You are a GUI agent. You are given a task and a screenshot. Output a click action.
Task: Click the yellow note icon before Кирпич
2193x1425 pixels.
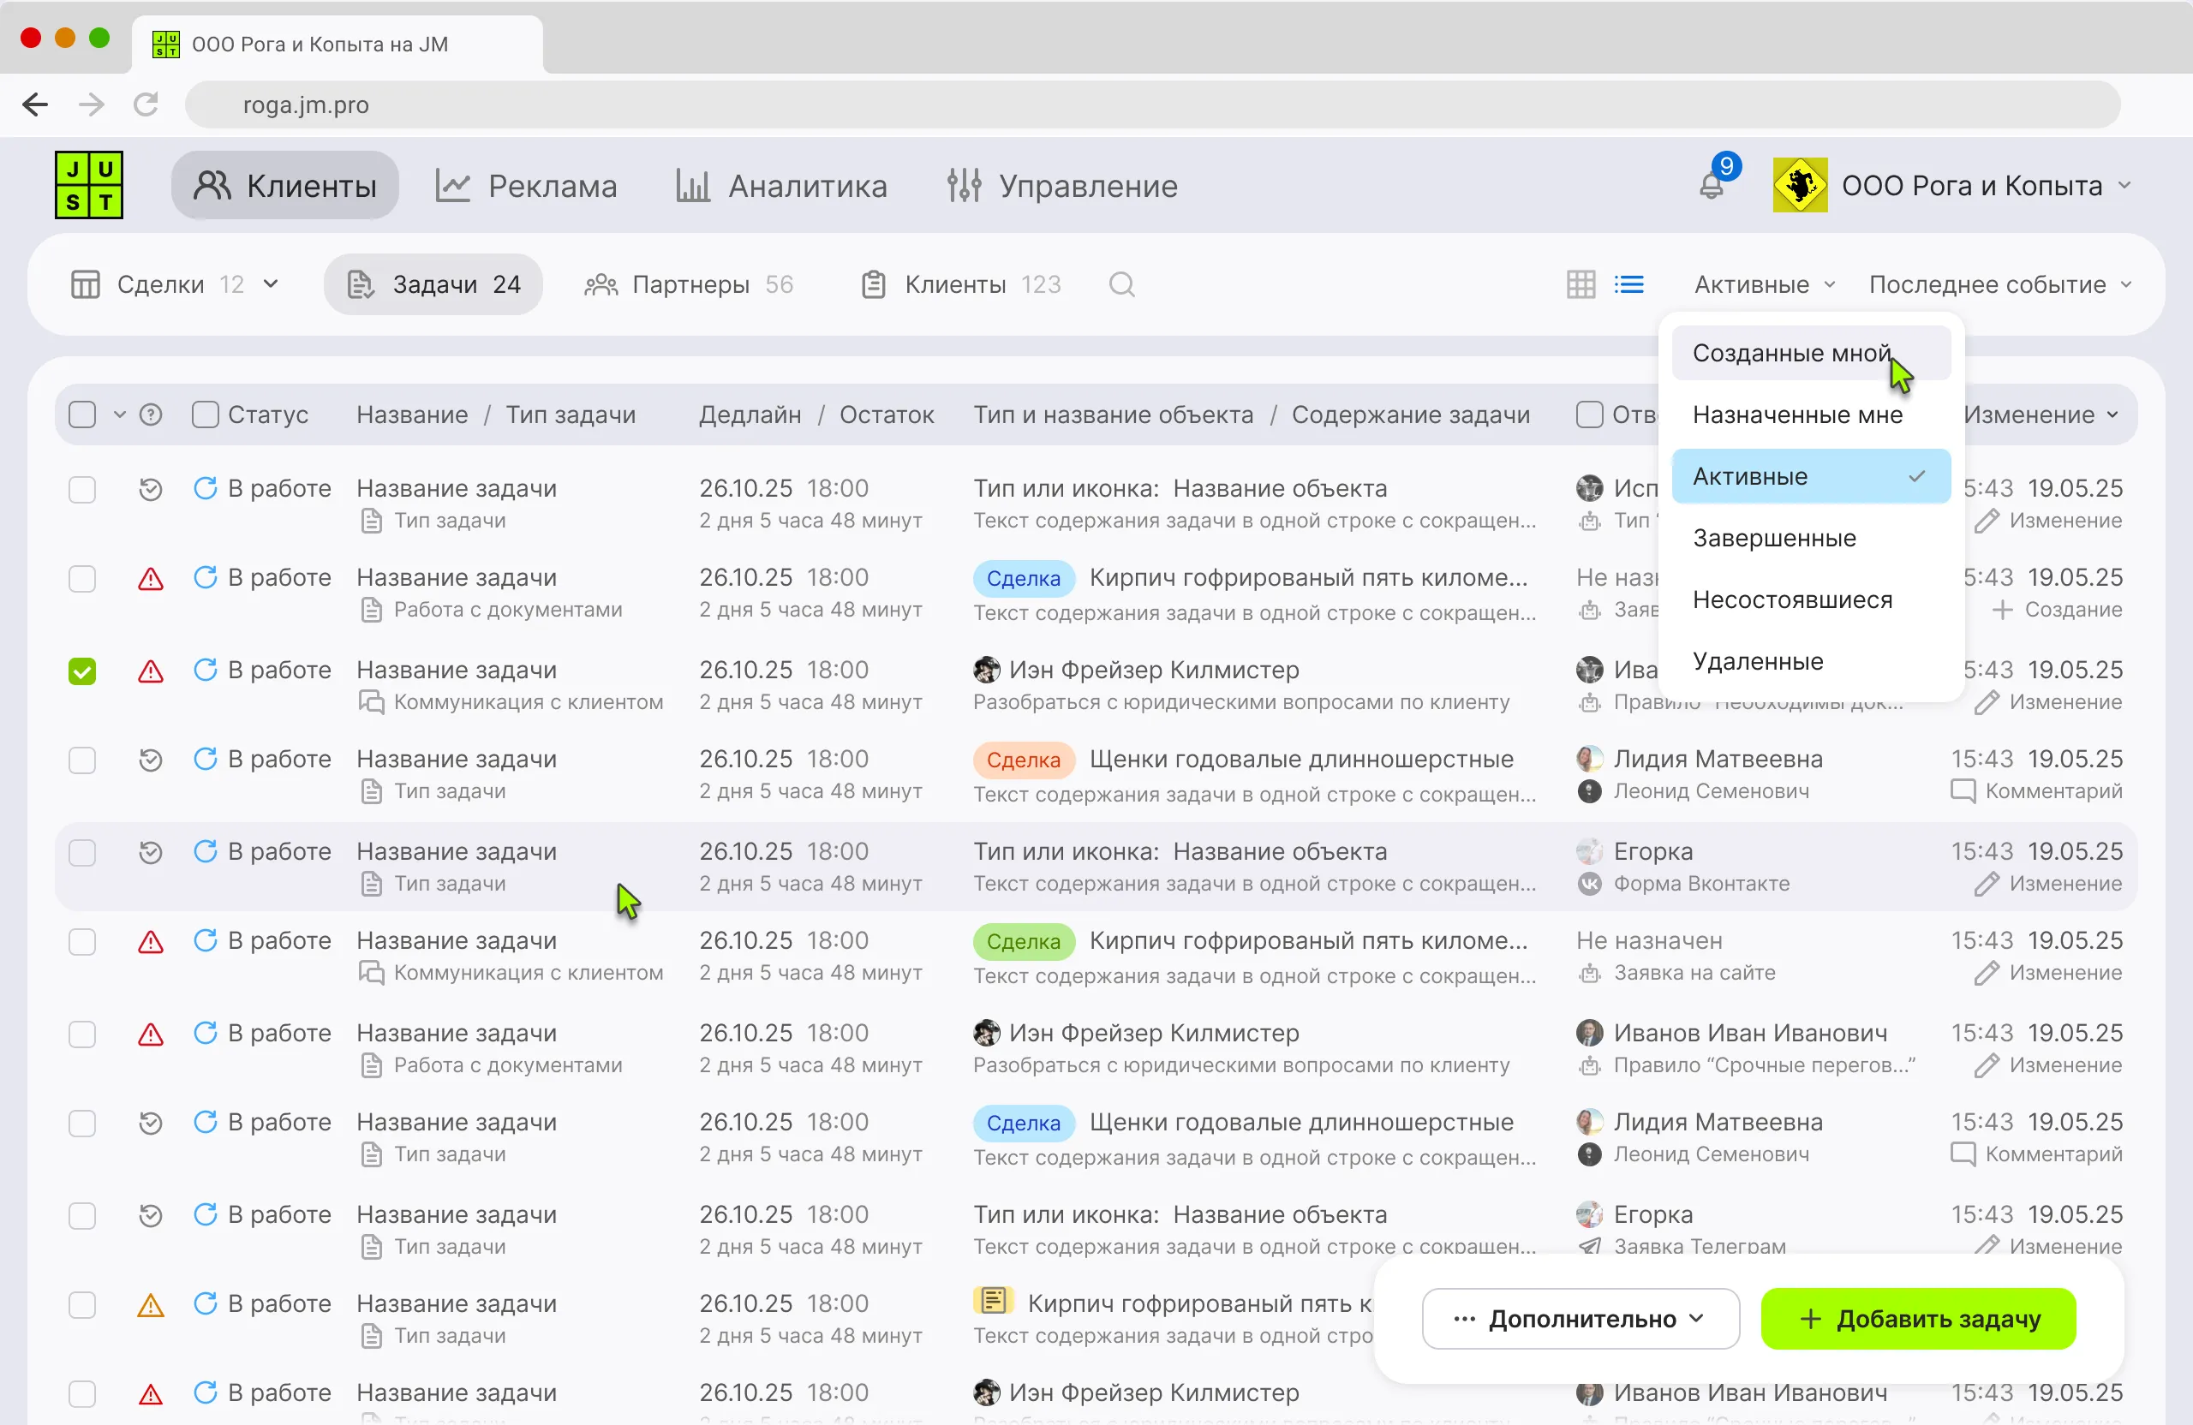[994, 1301]
